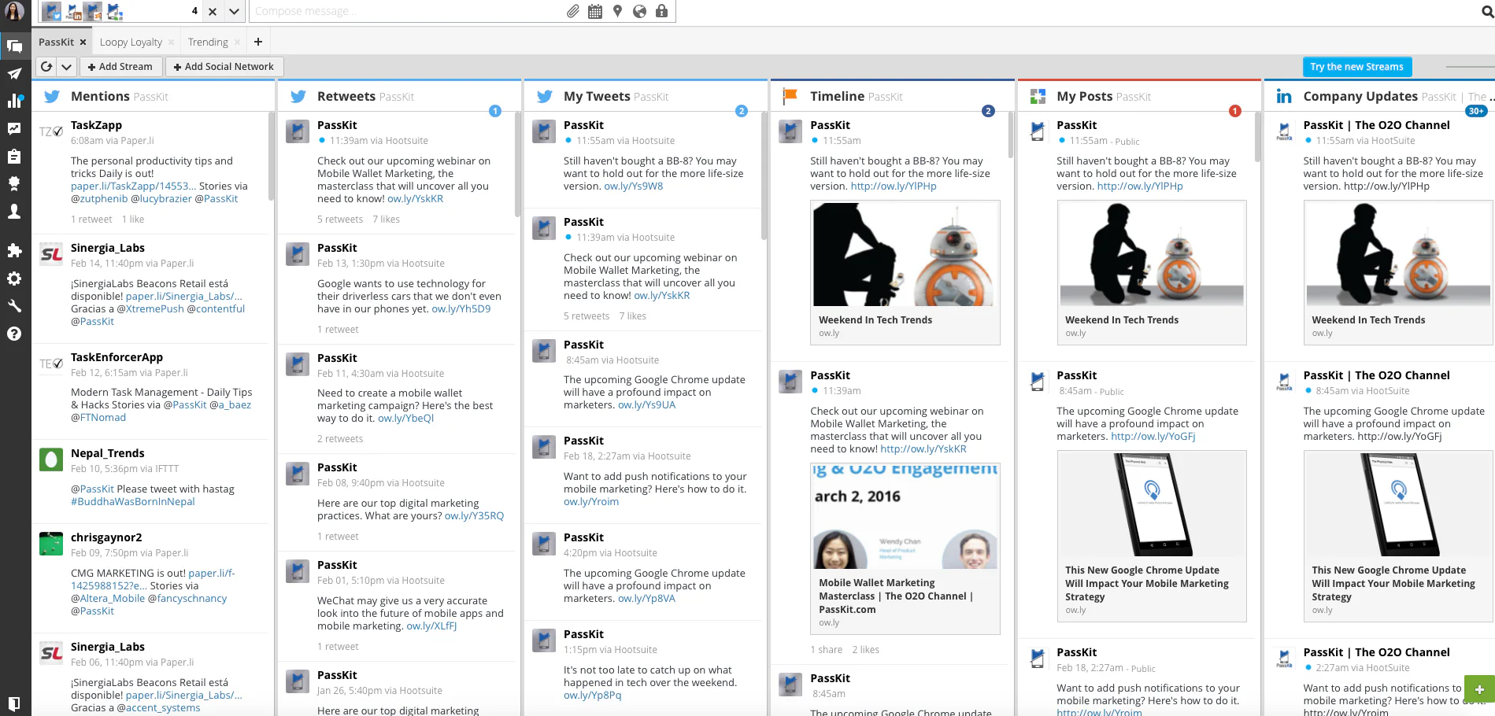The image size is (1495, 716).
Task: Open BB-8 thumbnail in Timeline stream
Action: click(x=905, y=254)
